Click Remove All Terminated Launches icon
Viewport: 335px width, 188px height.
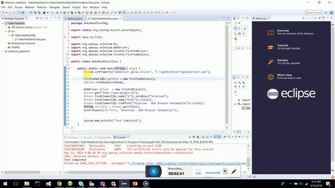[198, 137]
